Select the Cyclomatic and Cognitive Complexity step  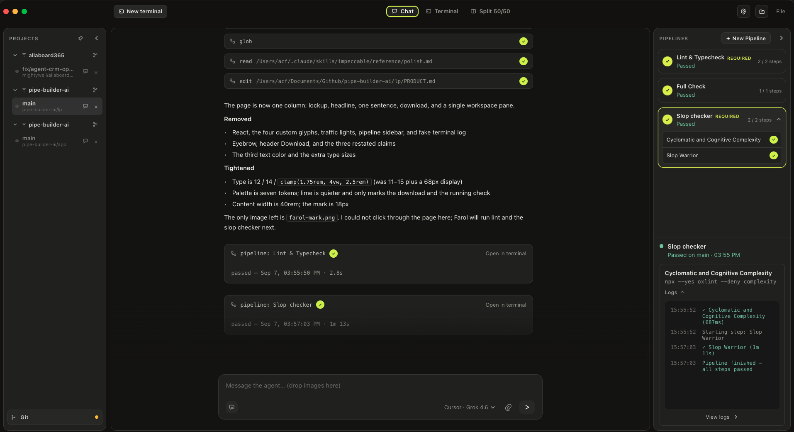722,140
